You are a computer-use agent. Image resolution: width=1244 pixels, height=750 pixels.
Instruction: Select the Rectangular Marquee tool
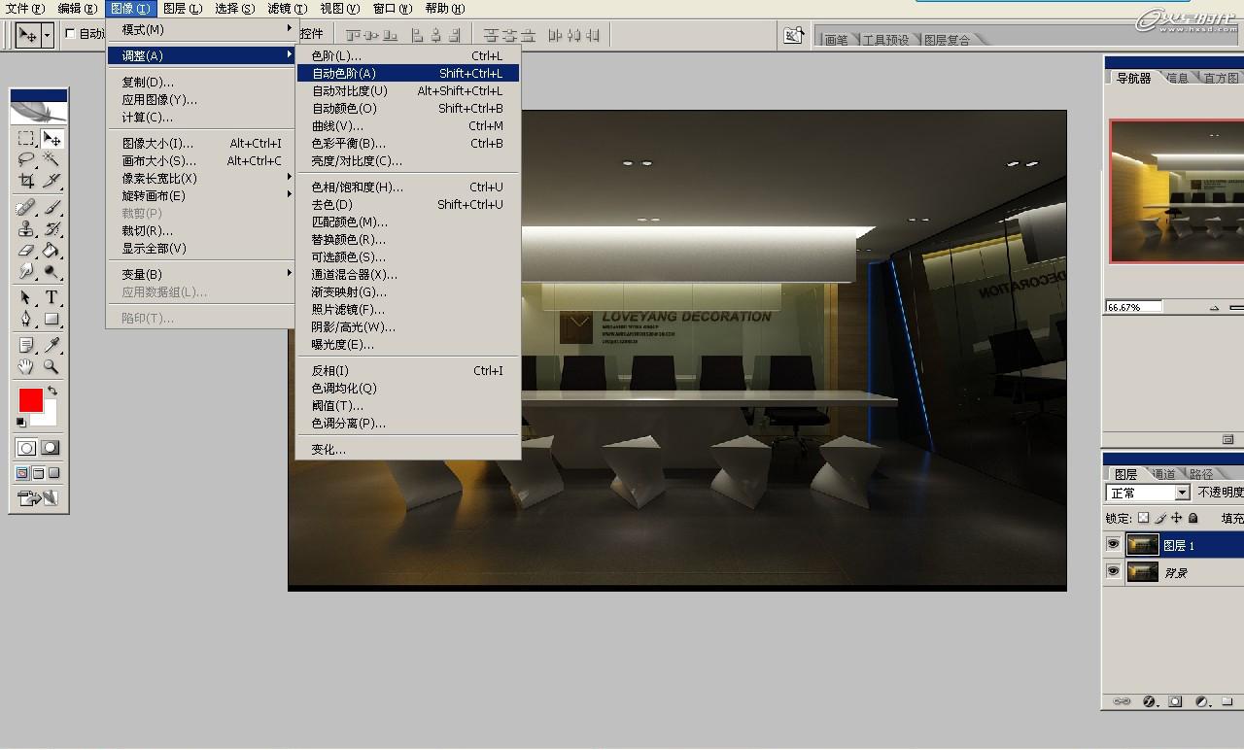point(26,139)
